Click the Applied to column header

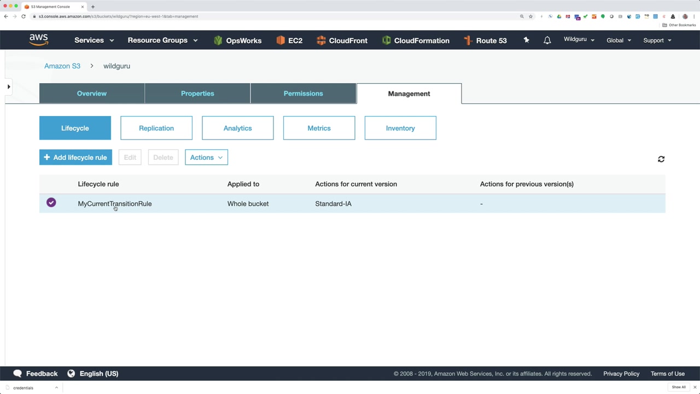(243, 184)
